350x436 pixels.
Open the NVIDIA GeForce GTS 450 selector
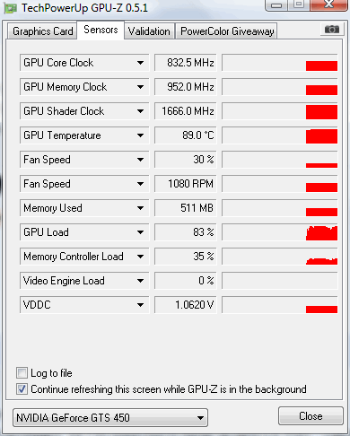click(110, 417)
